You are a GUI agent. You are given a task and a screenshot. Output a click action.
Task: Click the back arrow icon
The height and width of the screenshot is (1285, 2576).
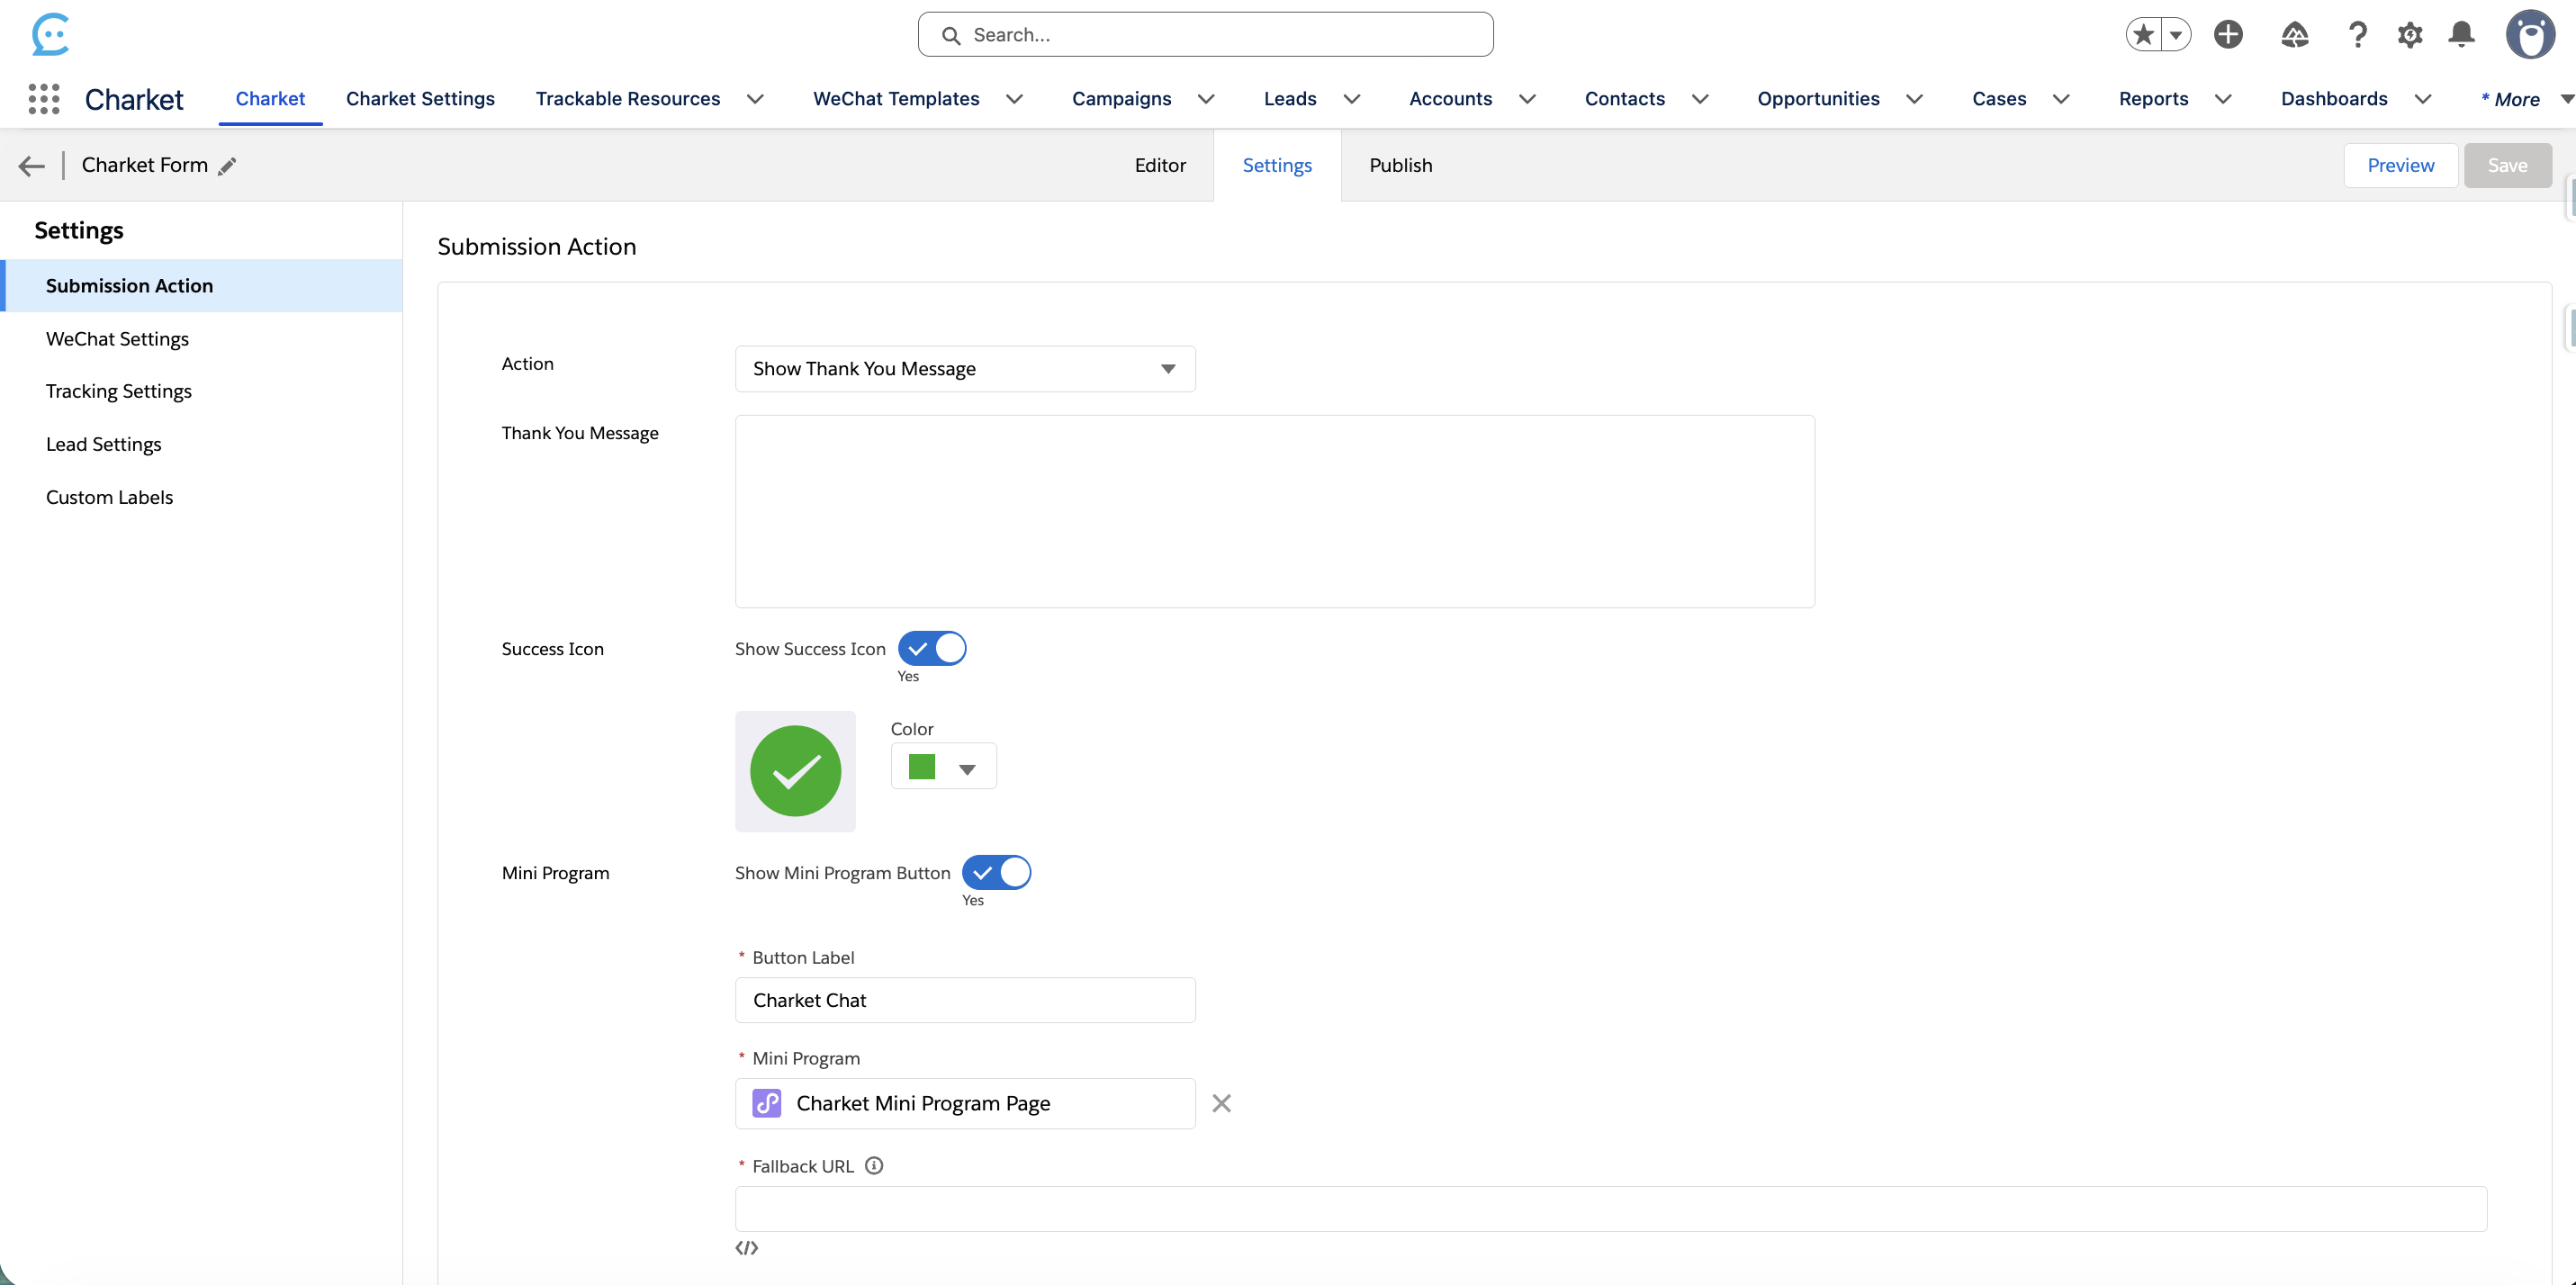(x=32, y=166)
